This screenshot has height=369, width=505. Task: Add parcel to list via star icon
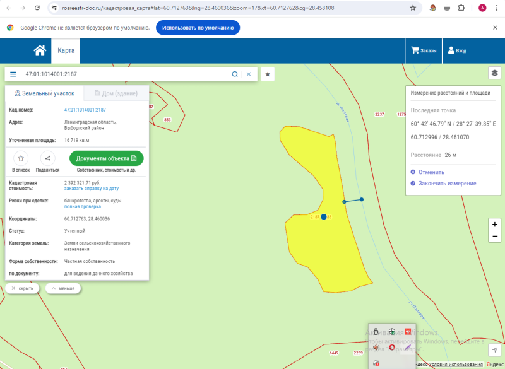pos(21,158)
